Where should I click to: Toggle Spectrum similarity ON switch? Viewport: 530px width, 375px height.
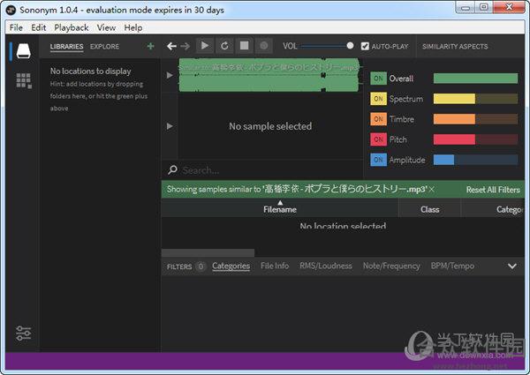378,99
